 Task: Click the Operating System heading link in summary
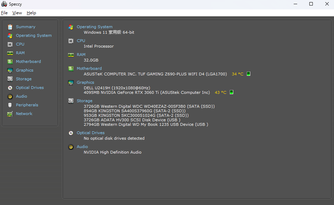[95, 27]
